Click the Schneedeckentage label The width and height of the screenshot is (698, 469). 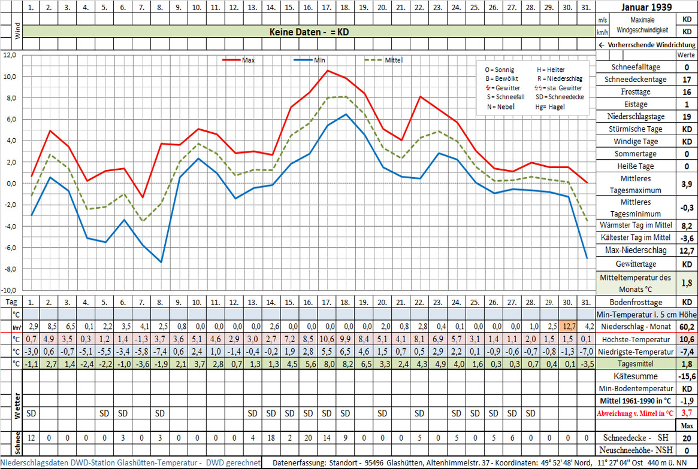pyautogui.click(x=635, y=80)
